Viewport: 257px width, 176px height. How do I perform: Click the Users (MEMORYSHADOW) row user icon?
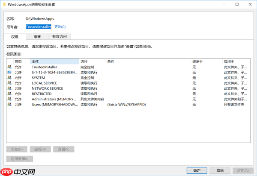[9, 104]
